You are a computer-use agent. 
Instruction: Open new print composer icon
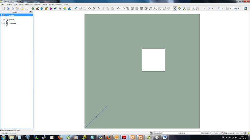(x=22, y=8)
